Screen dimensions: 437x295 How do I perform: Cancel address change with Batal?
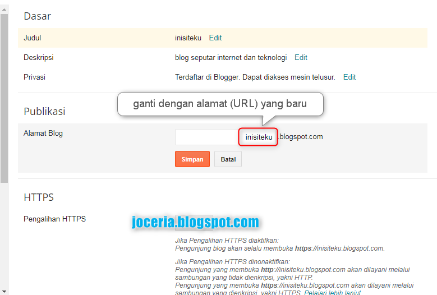click(228, 159)
